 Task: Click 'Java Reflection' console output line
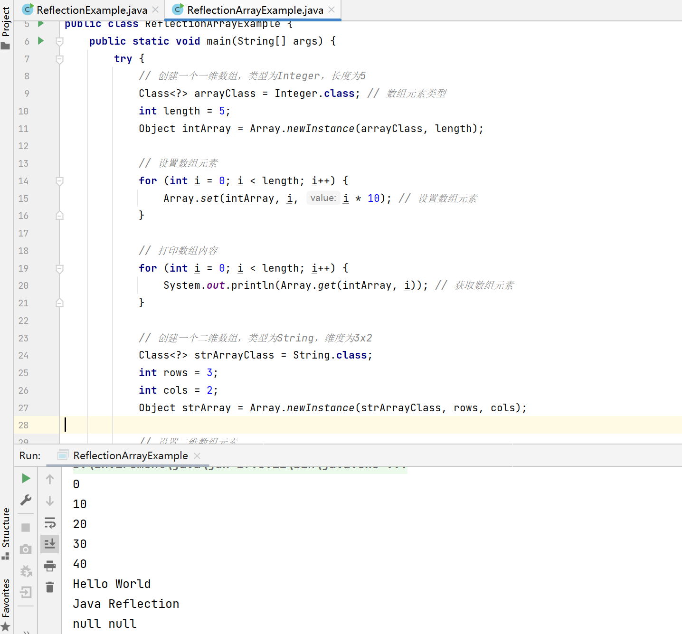[x=126, y=604]
